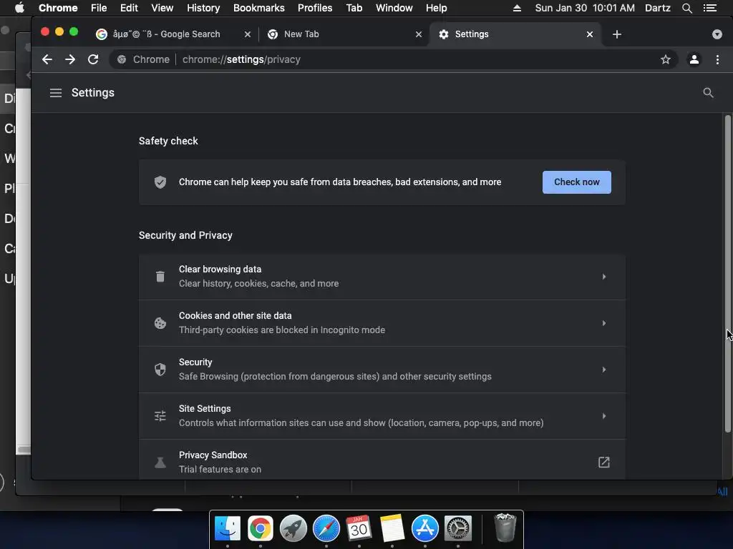Screen dimensions: 733x549
Task: Close the Google Search tab
Action: coord(247,34)
